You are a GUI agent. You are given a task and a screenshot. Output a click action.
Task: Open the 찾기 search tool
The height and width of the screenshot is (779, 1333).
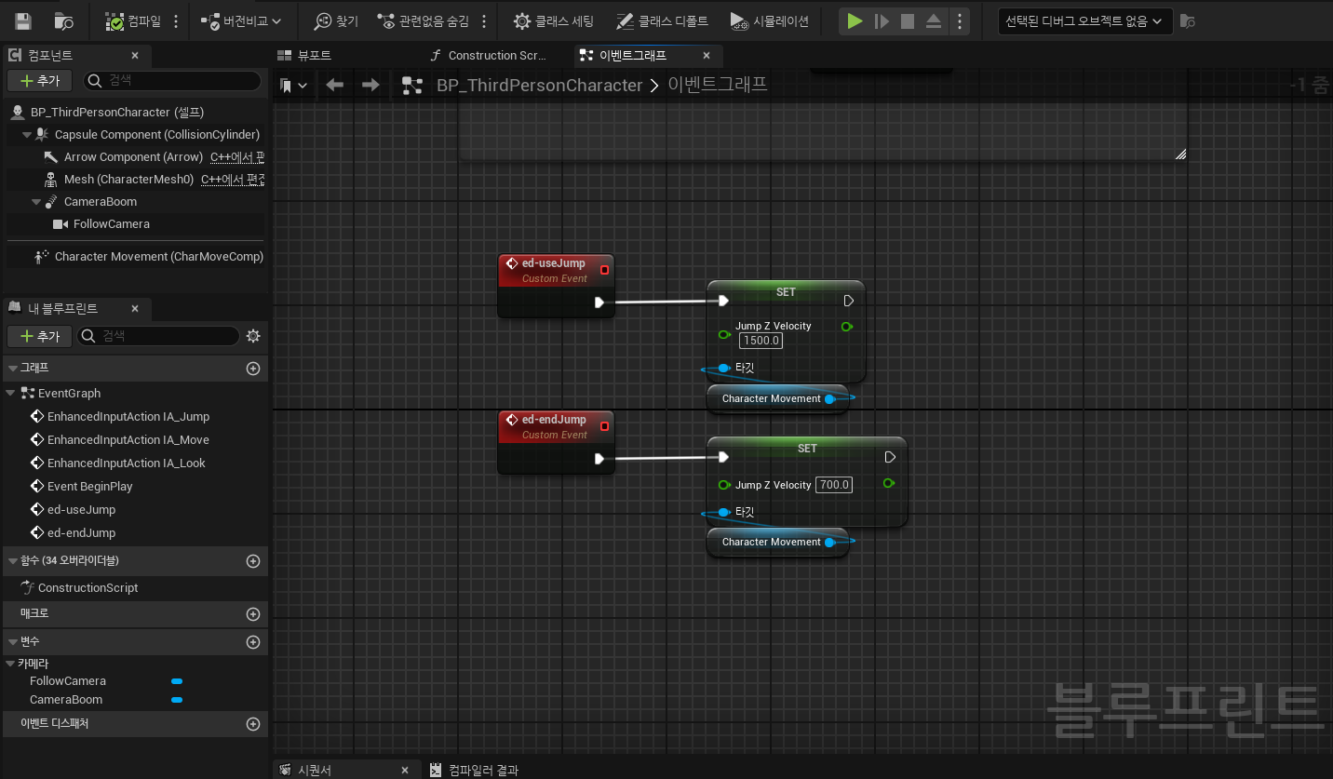point(336,20)
